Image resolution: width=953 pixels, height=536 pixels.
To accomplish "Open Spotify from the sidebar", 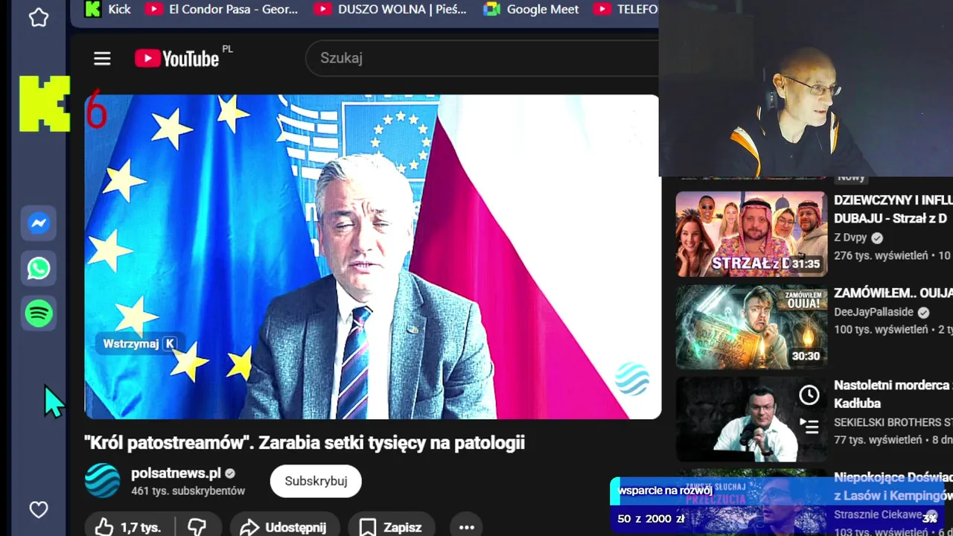I will [39, 313].
